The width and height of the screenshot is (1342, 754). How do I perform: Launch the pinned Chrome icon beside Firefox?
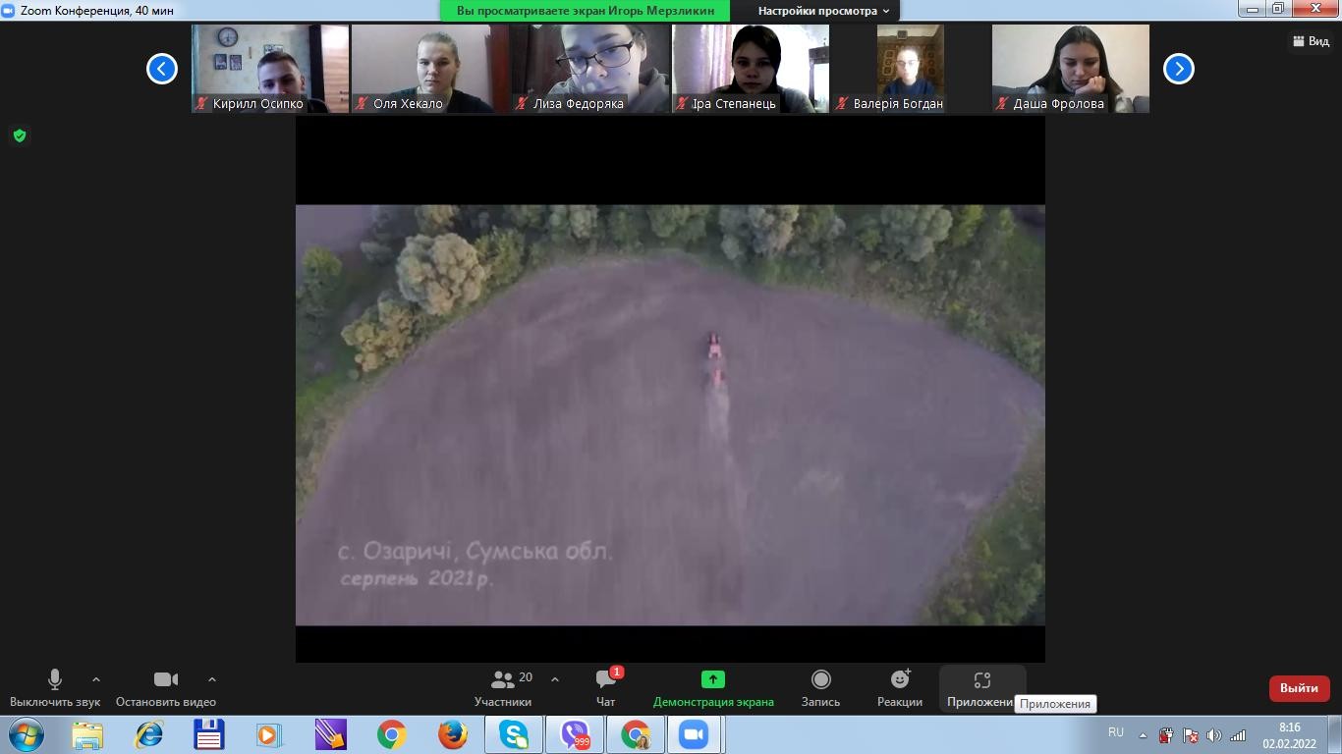click(391, 734)
